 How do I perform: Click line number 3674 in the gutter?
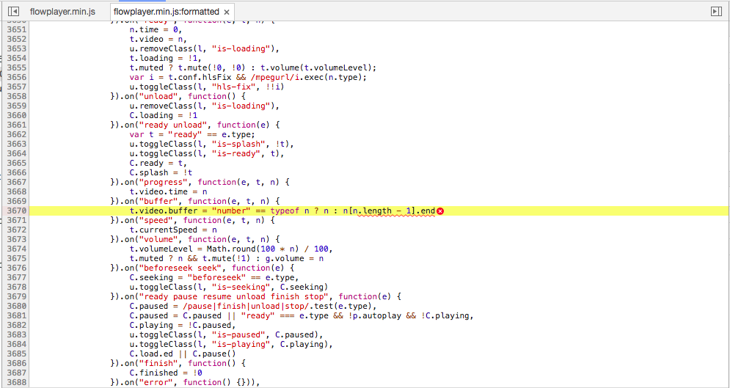coord(17,249)
